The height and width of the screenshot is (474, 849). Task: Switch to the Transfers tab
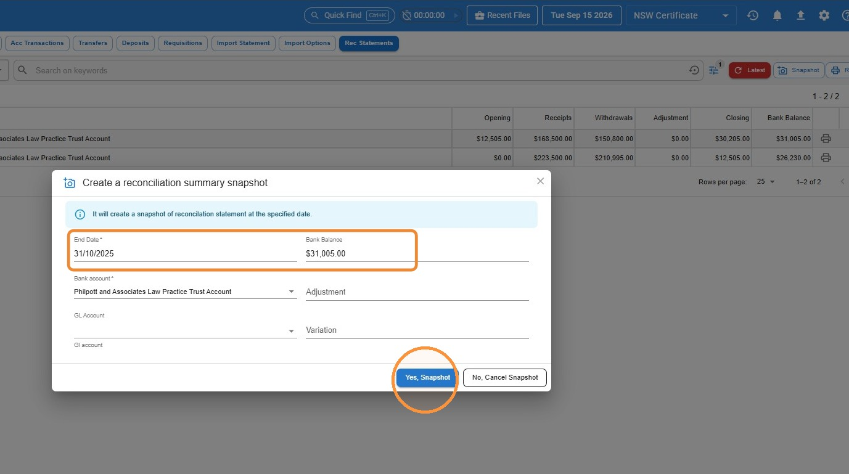pos(93,43)
